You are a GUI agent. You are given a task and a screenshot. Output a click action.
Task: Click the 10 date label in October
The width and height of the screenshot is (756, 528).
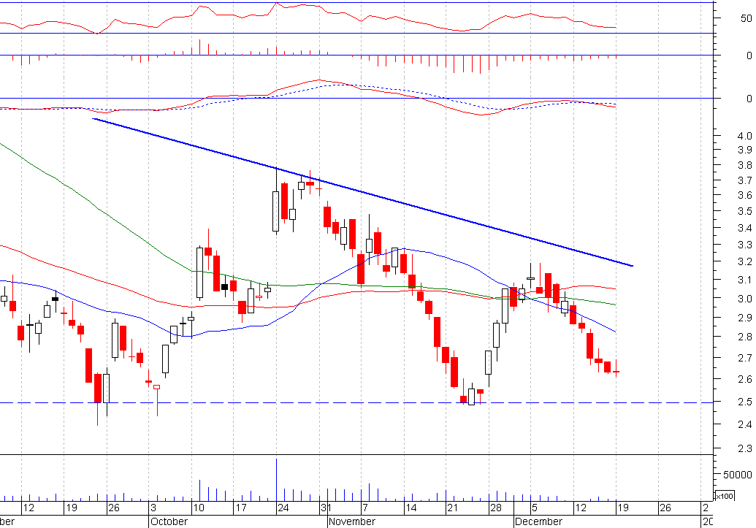[x=198, y=508]
